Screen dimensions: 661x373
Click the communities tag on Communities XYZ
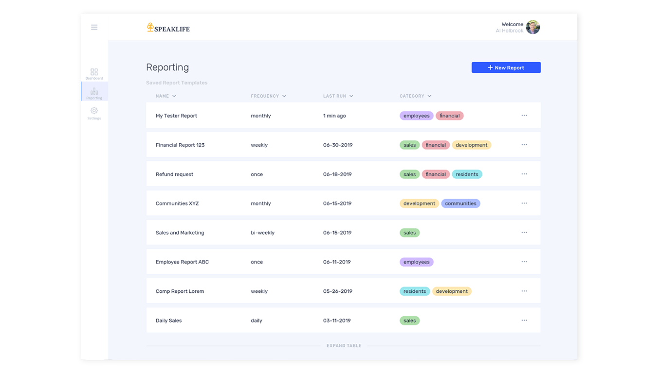460,203
